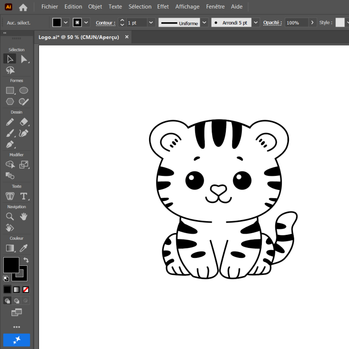
Task: Open the stroke weight dropdown
Action: point(151,23)
